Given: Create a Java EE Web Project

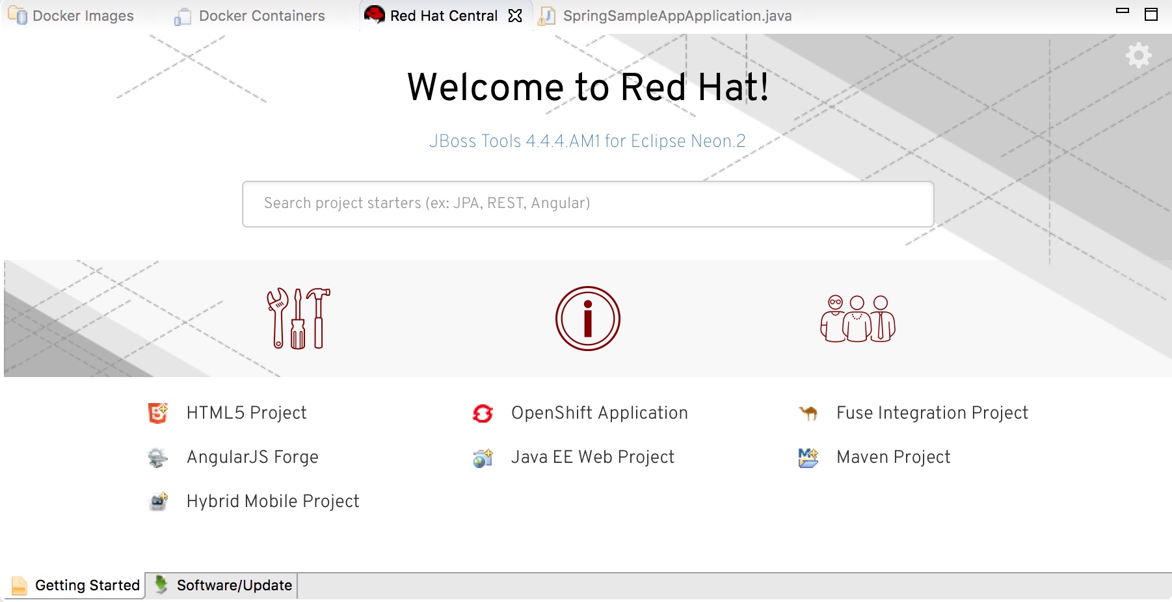Looking at the screenshot, I should 593,457.
